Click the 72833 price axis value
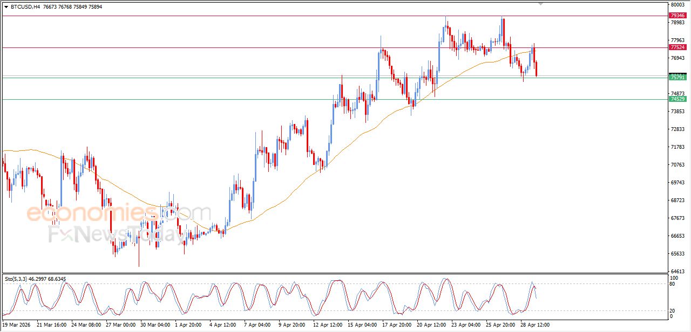This screenshot has width=691, height=332. click(678, 129)
